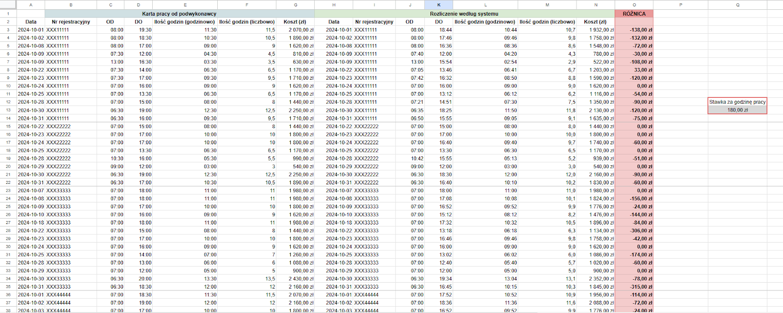Select the end time cell '19:34'
Image resolution: width=783 pixels, height=313 pixels.
pos(439,279)
